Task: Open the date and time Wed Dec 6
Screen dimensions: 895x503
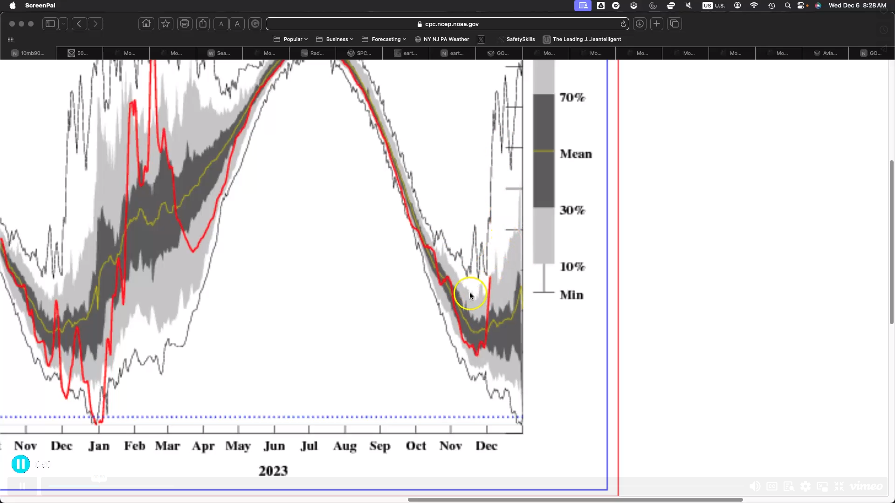Action: point(857,6)
